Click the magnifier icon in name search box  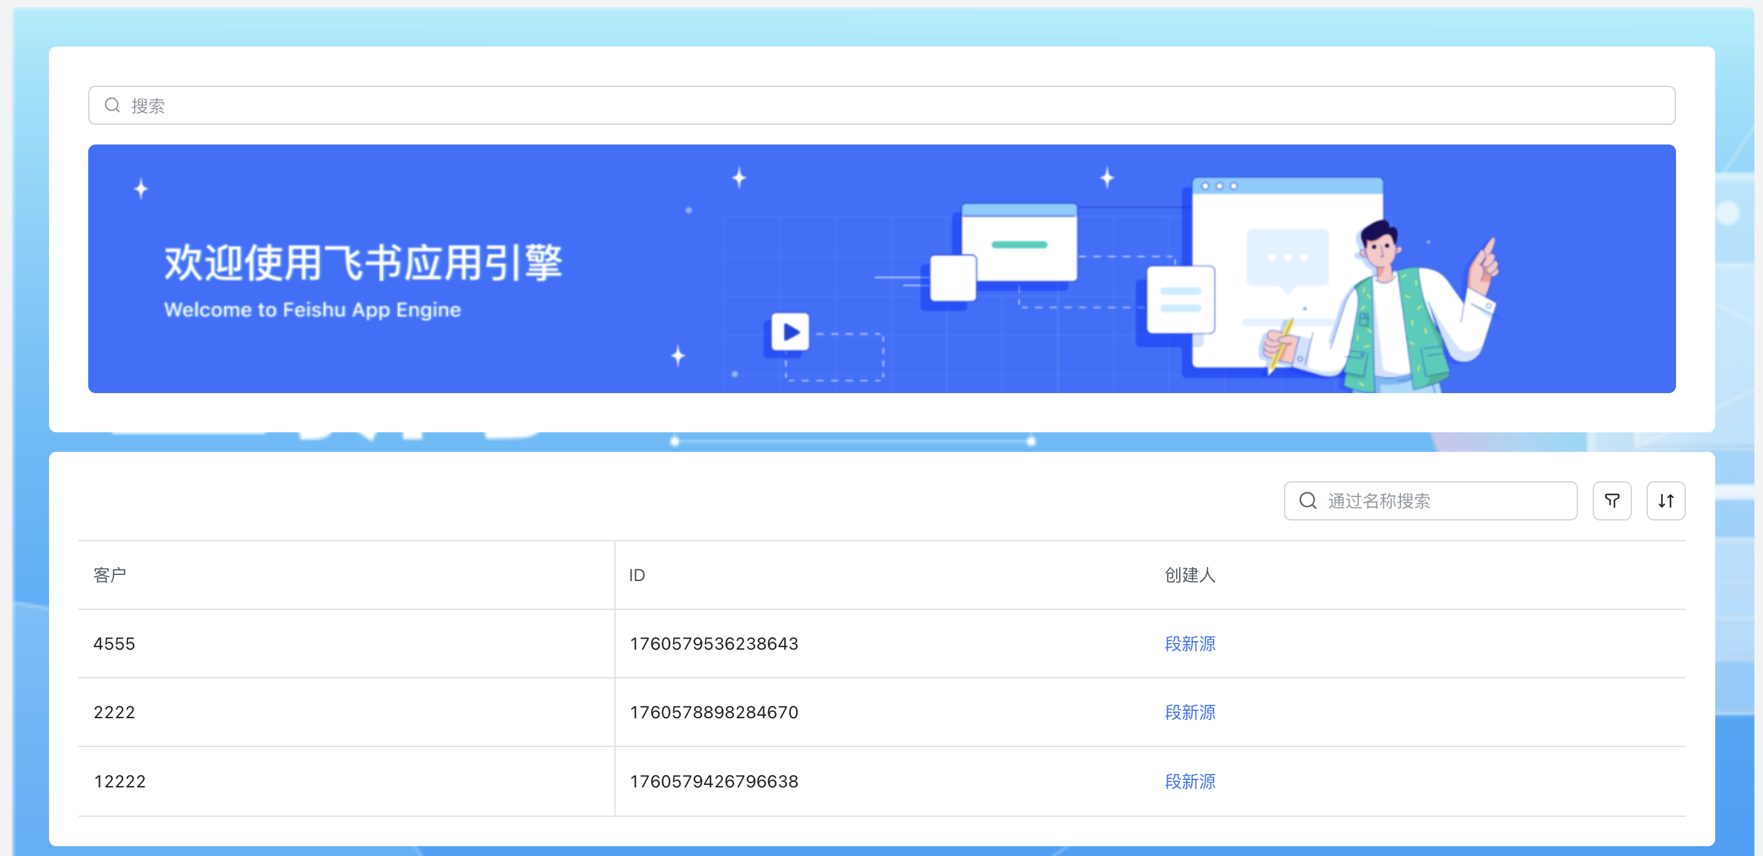pyautogui.click(x=1308, y=501)
